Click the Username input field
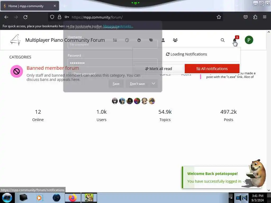This screenshot has height=203, width=271. 113,44
